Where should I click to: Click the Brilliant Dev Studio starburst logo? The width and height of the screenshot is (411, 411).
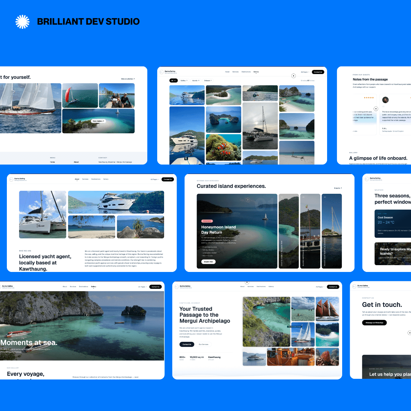point(23,22)
